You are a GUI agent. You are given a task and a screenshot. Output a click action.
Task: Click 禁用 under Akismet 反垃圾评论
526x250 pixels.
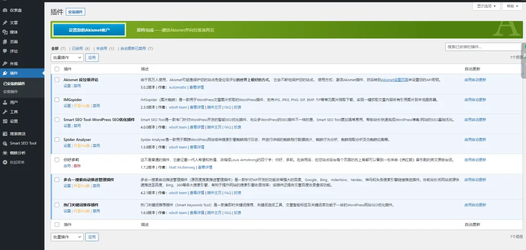click(77, 86)
